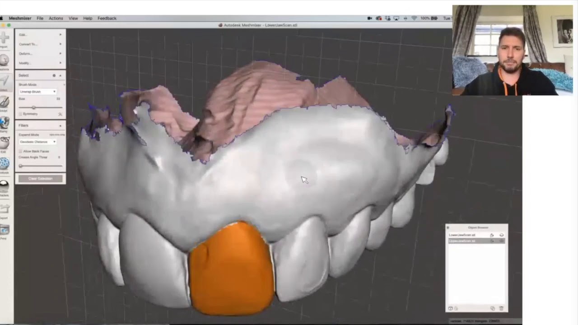Open the Meshmixer application menu
Screen dimensions: 578x325
(20, 18)
